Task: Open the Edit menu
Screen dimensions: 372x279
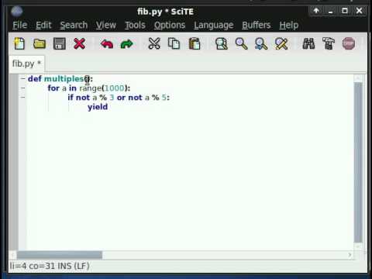Action: click(43, 25)
